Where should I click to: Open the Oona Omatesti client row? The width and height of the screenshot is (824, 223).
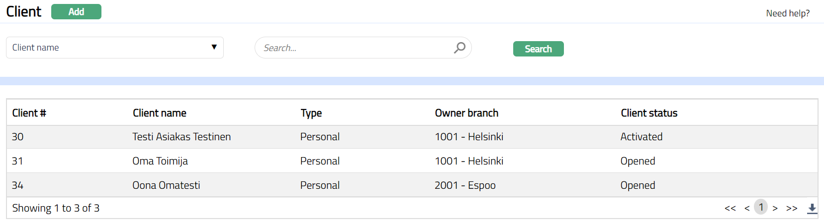pos(166,185)
